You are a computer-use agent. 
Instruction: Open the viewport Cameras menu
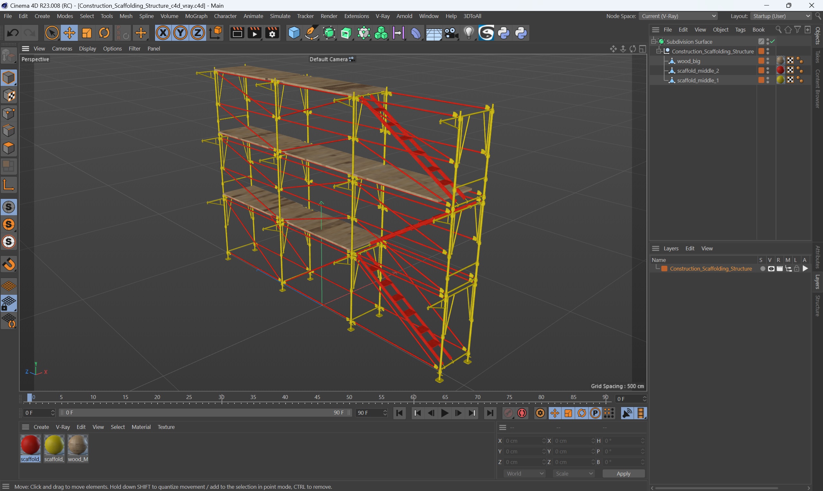62,48
